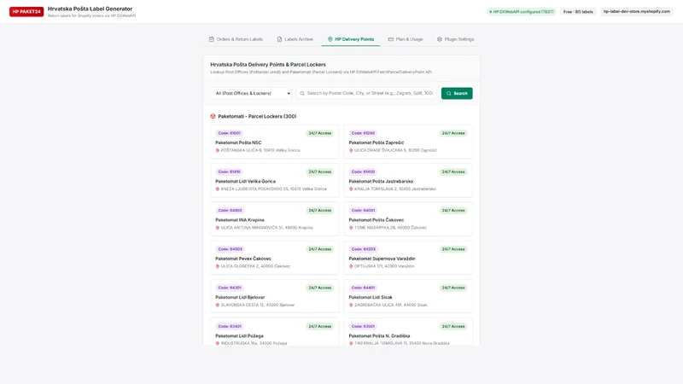Screen dimensions: 683x384
Task: Click the Paketomat Lidl Bjelovar name
Action: point(240,297)
